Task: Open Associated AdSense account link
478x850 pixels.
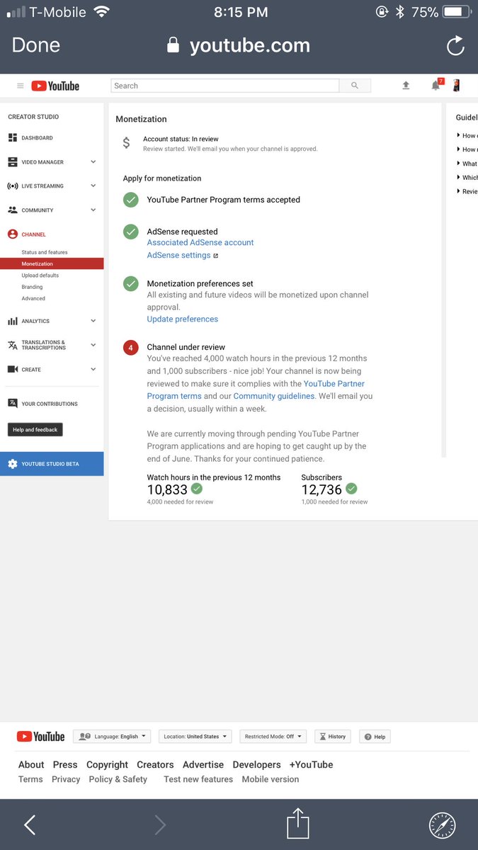Action: click(200, 242)
